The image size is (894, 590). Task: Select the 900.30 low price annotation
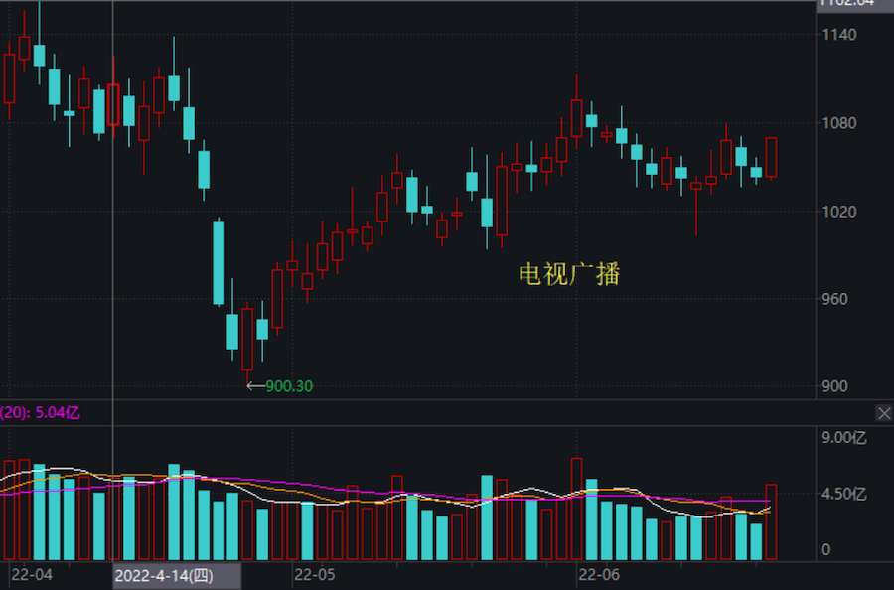[289, 386]
